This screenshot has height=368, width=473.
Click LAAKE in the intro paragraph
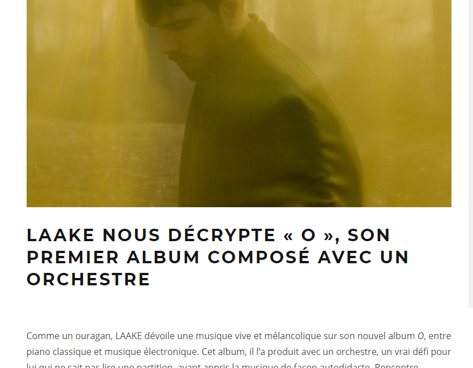pyautogui.click(x=129, y=336)
